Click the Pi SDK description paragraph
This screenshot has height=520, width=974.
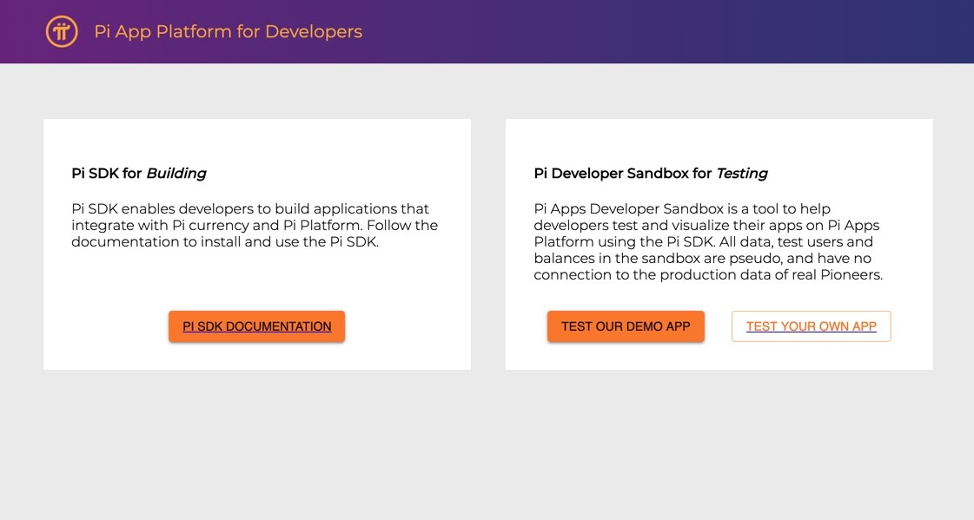[x=255, y=225]
